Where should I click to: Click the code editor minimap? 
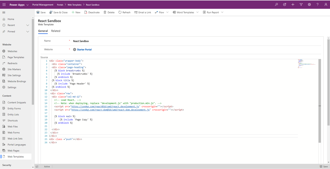click(x=307, y=64)
